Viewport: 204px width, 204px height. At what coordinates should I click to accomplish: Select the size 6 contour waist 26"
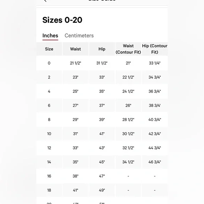pos(128,106)
